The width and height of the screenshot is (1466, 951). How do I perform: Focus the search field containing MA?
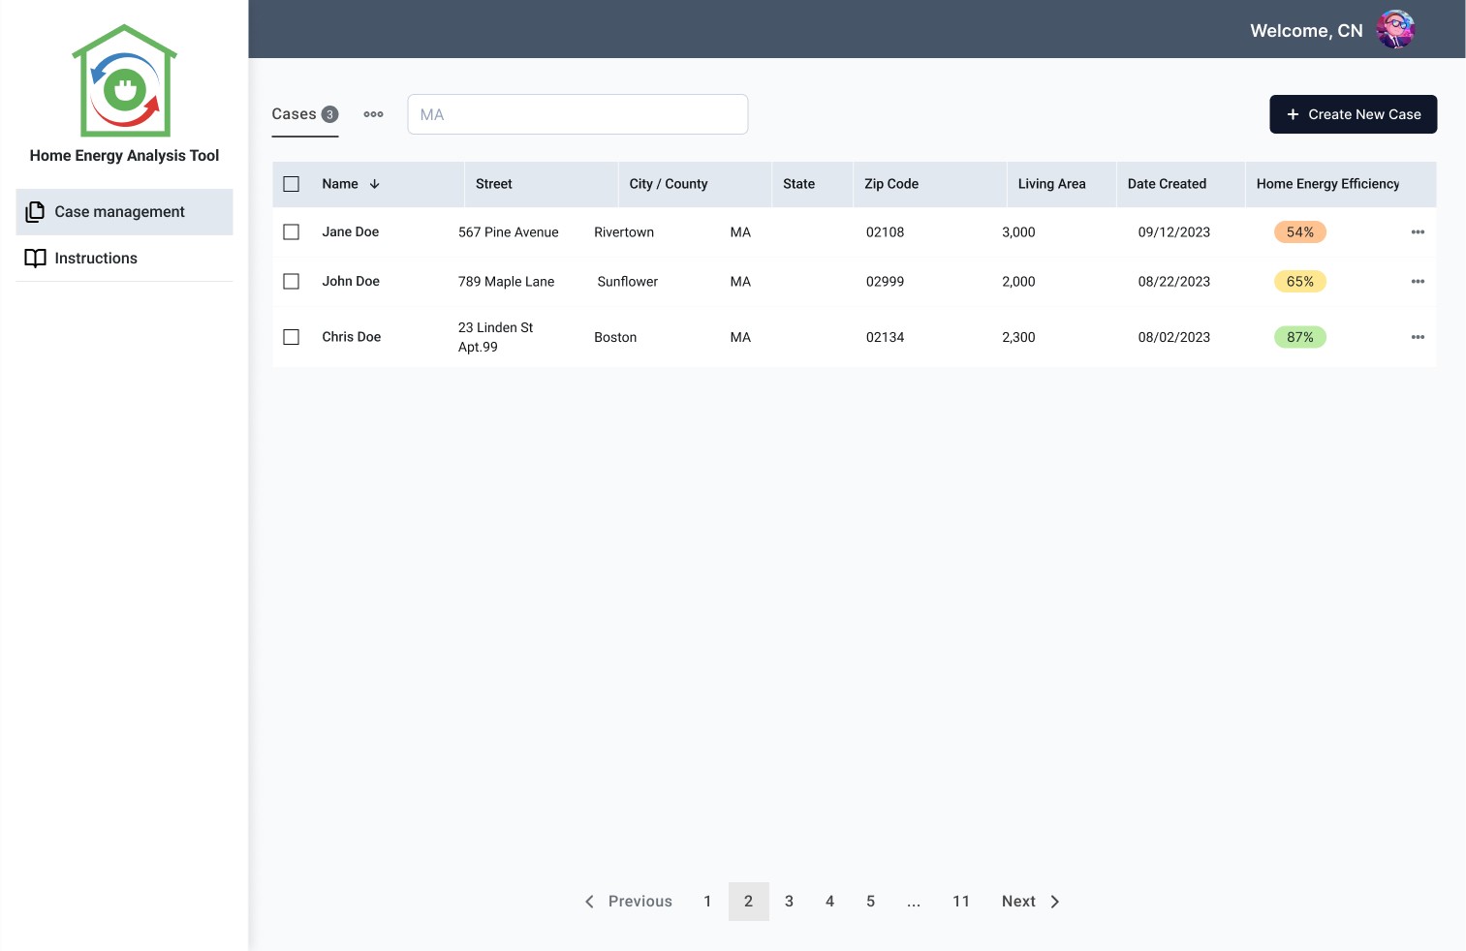pyautogui.click(x=577, y=114)
